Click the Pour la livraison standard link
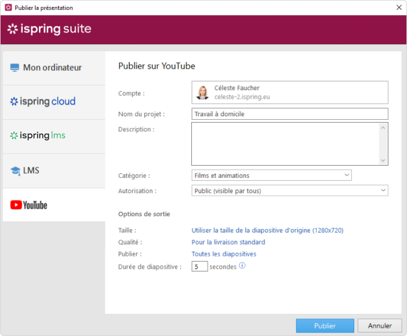Screen dimensions: 407x336 pos(228,242)
